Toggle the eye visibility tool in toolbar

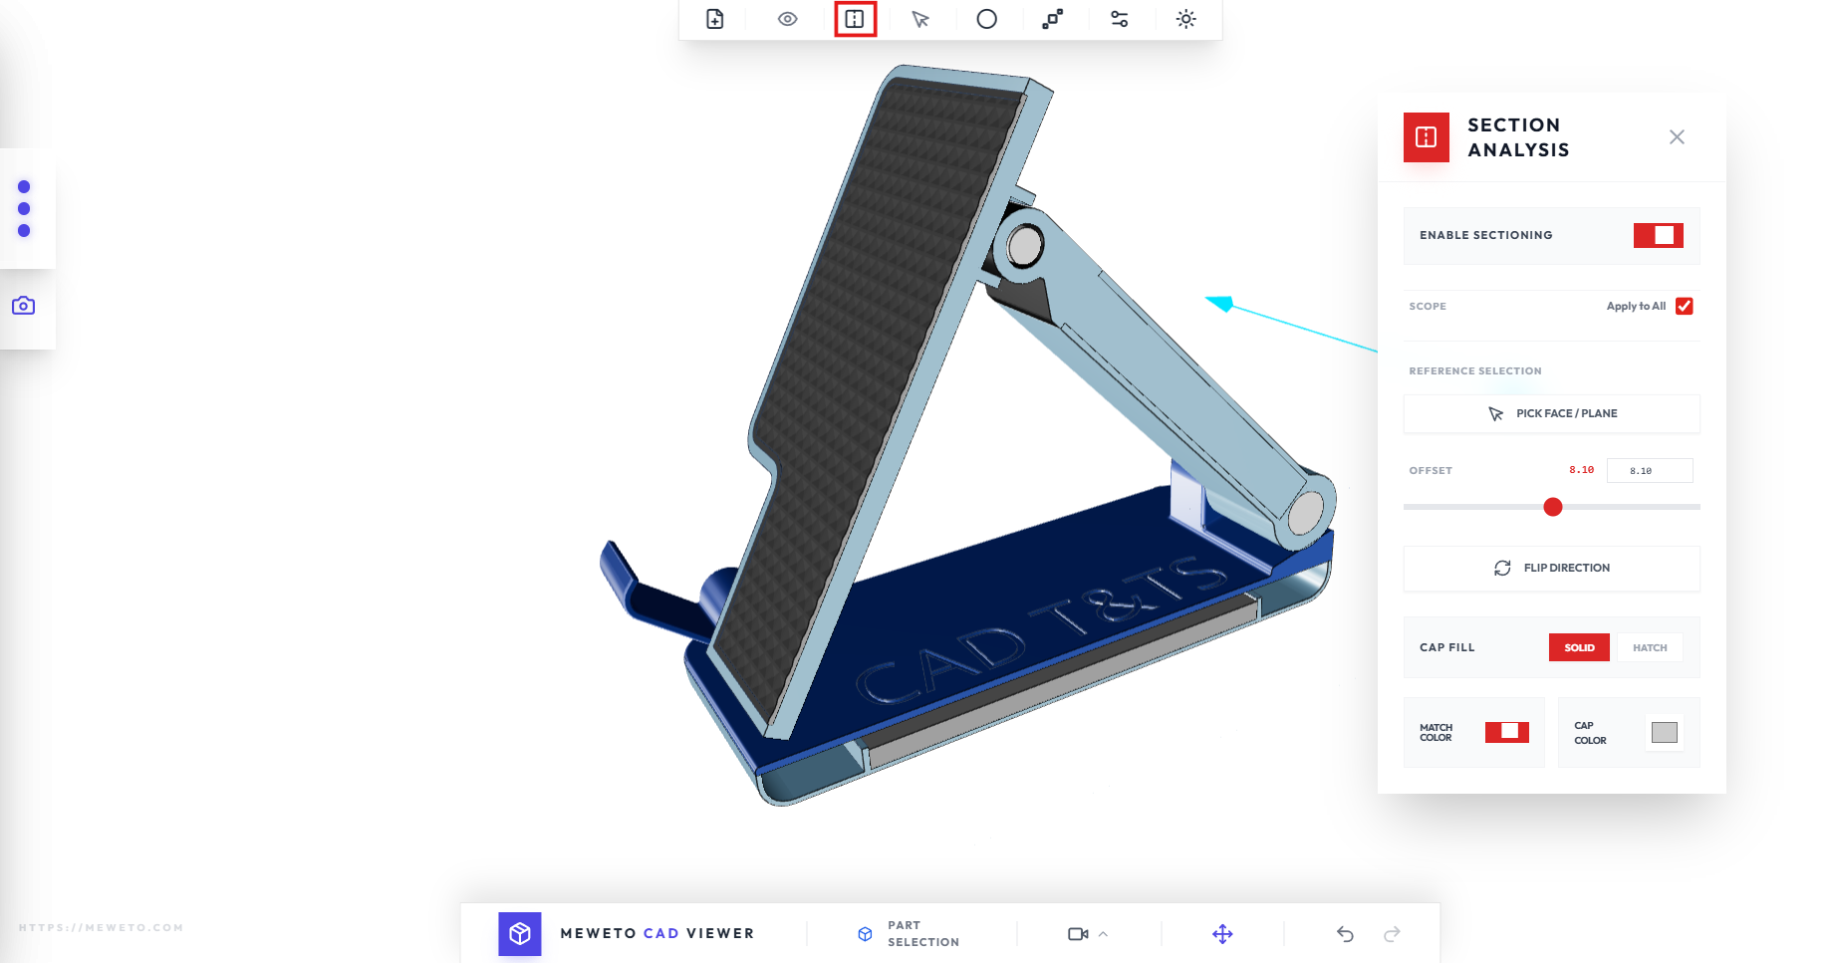point(787,19)
